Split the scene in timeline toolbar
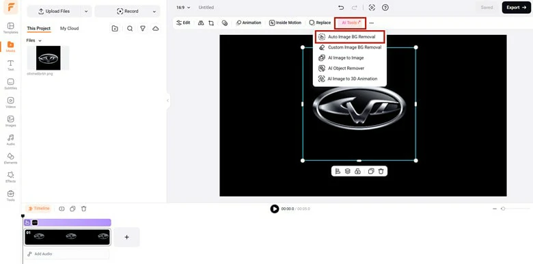This screenshot has height=264, width=533. pyautogui.click(x=61, y=209)
